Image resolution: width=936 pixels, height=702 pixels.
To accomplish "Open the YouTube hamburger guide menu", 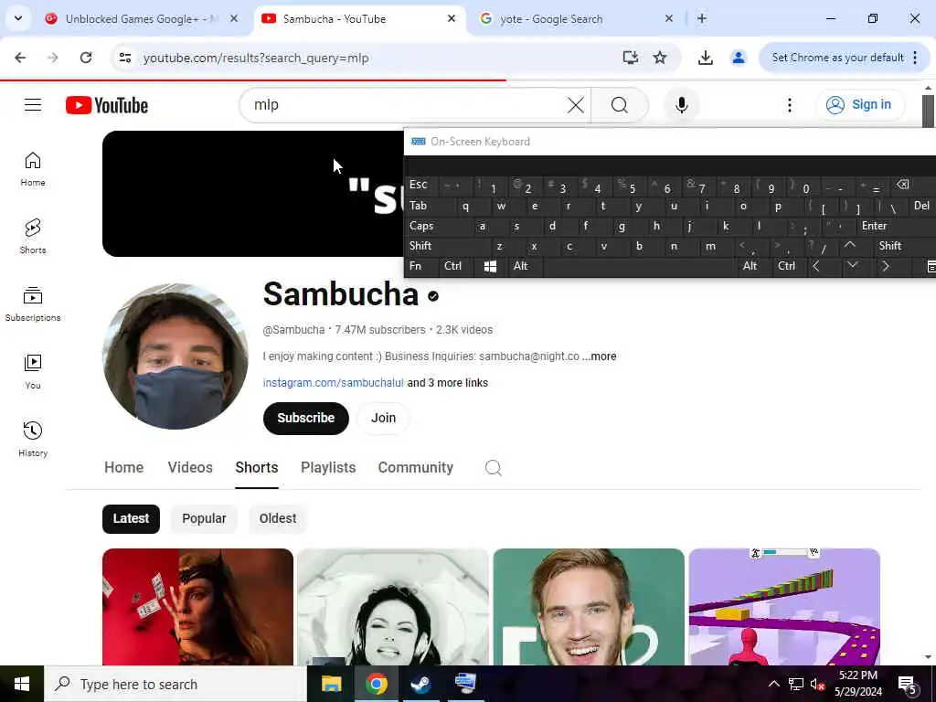I will point(33,105).
